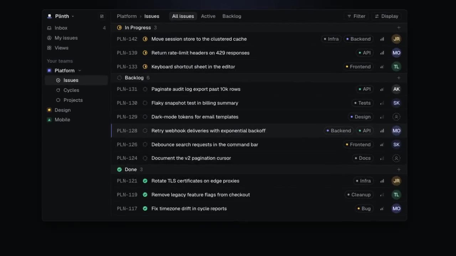The image size is (456, 256).
Task: Click backlog status icon for PLN-131
Action: coord(145,89)
